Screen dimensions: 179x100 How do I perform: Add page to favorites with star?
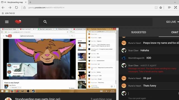[161, 7]
